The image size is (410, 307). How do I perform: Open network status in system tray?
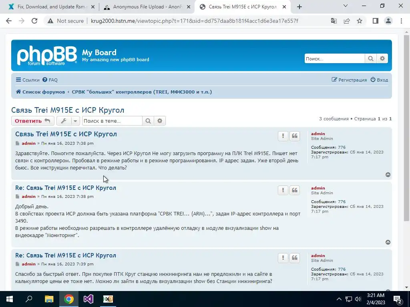coord(349,299)
